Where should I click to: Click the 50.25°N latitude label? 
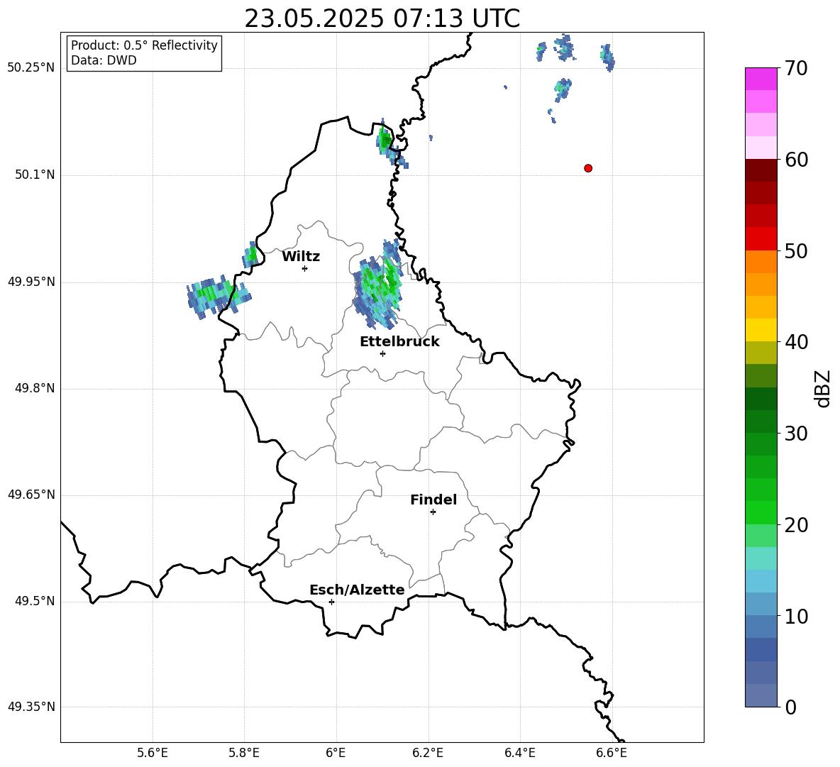[31, 68]
